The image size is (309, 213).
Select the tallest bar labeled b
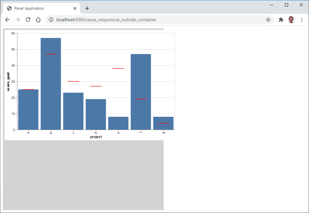tap(50, 80)
